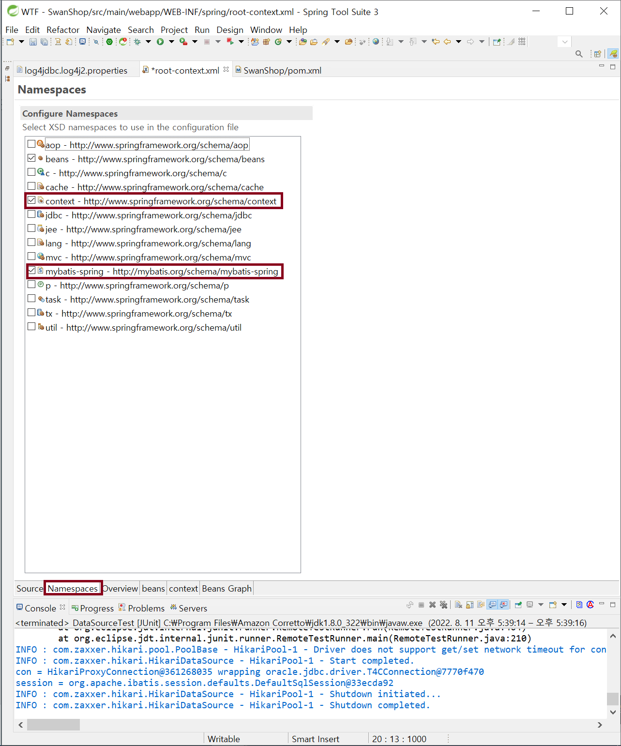Open the Refactor menu
Screen dimensions: 621x746
[x=63, y=30]
